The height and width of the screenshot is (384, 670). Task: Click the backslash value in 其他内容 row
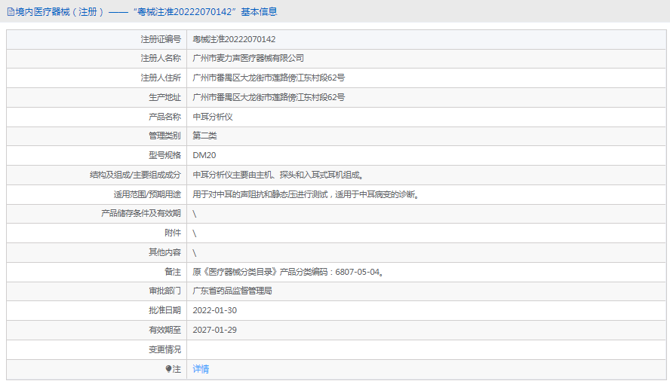point(195,253)
